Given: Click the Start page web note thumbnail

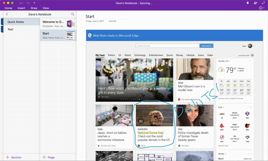Looking at the screenshot, I should coord(70,35).
